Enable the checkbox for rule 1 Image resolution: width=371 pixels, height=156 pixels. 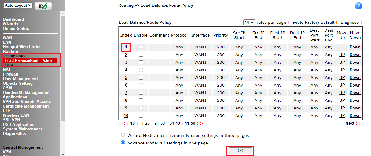click(x=141, y=47)
